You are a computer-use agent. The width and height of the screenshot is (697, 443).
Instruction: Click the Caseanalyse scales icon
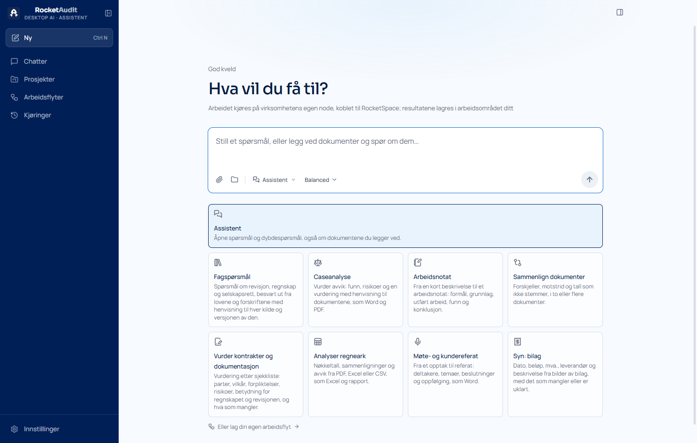pos(318,263)
